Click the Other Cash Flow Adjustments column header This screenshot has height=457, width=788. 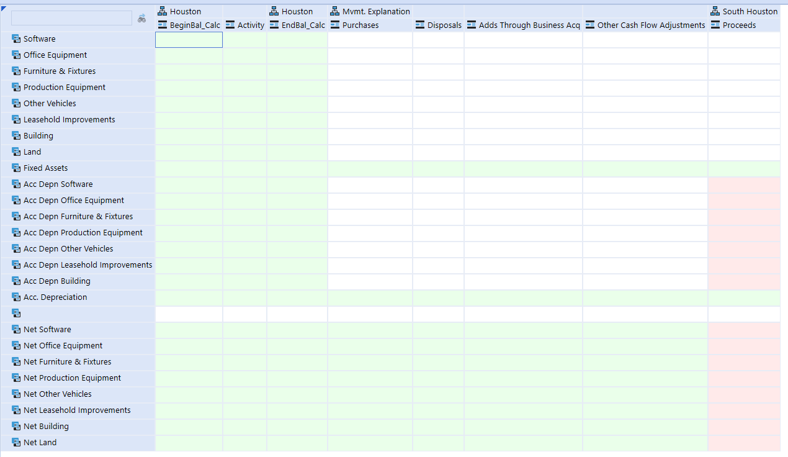click(x=651, y=25)
